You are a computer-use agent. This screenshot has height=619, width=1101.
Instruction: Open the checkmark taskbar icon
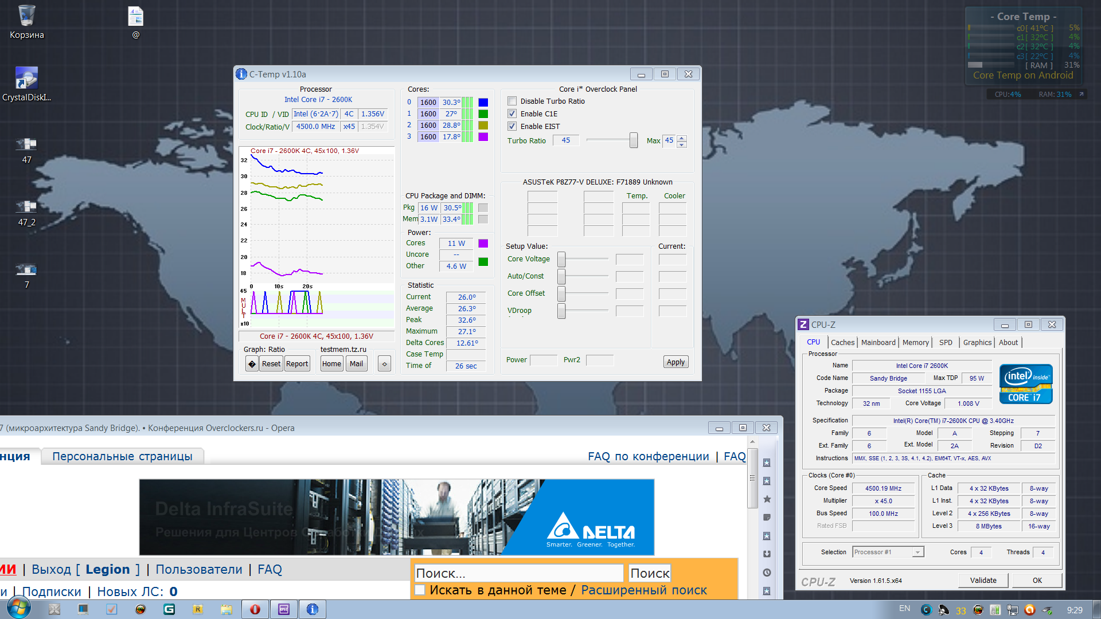112,609
